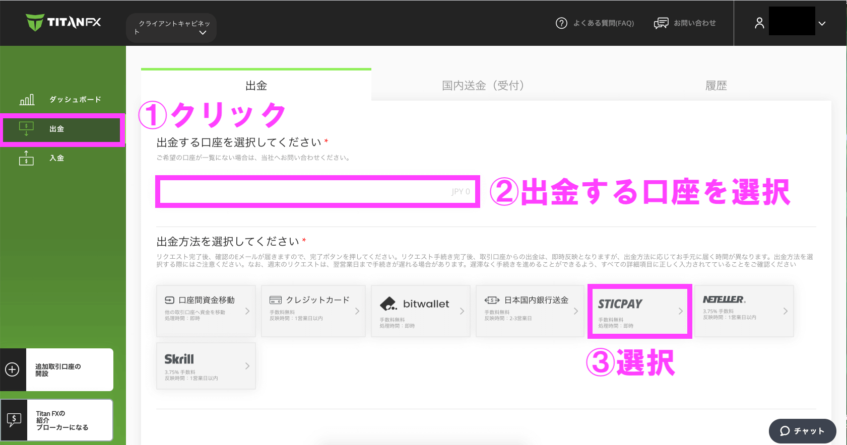Click the chevron on Skrill card
Image resolution: width=847 pixels, height=445 pixels.
tap(247, 366)
